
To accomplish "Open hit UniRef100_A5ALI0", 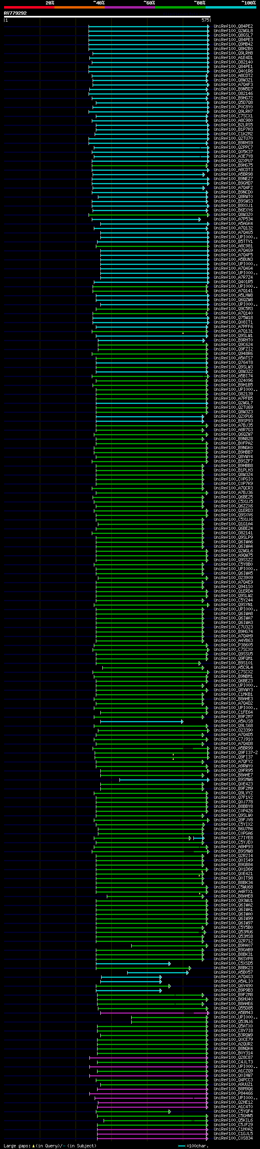I will pos(233,981).
